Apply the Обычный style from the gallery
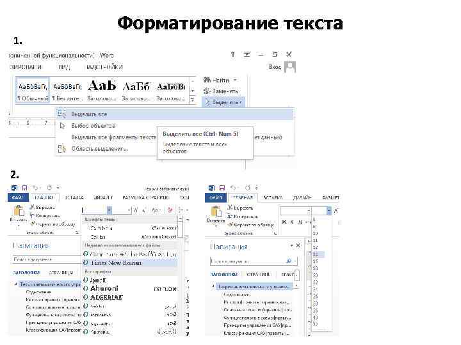The image size is (461, 345). [x=33, y=90]
